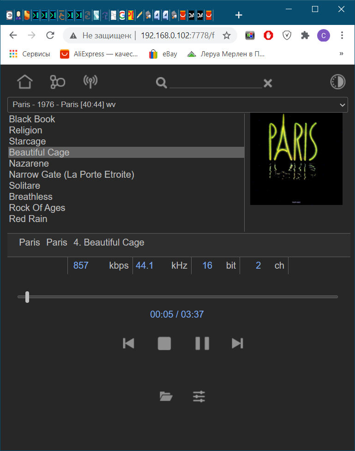355x451 pixels.
Task: Open the Сервисы apps bookmark
Action: [30, 54]
